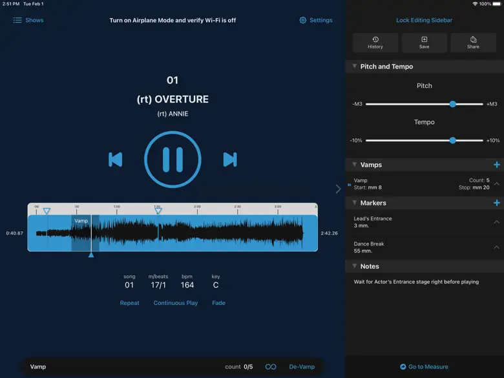Collapse the Notes section

coord(354,266)
